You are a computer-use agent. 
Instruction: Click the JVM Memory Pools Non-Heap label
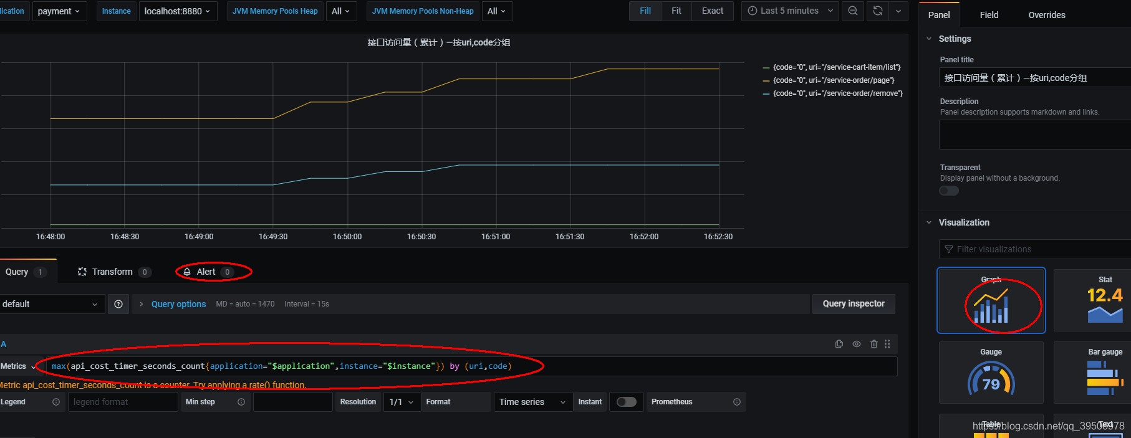pos(423,11)
